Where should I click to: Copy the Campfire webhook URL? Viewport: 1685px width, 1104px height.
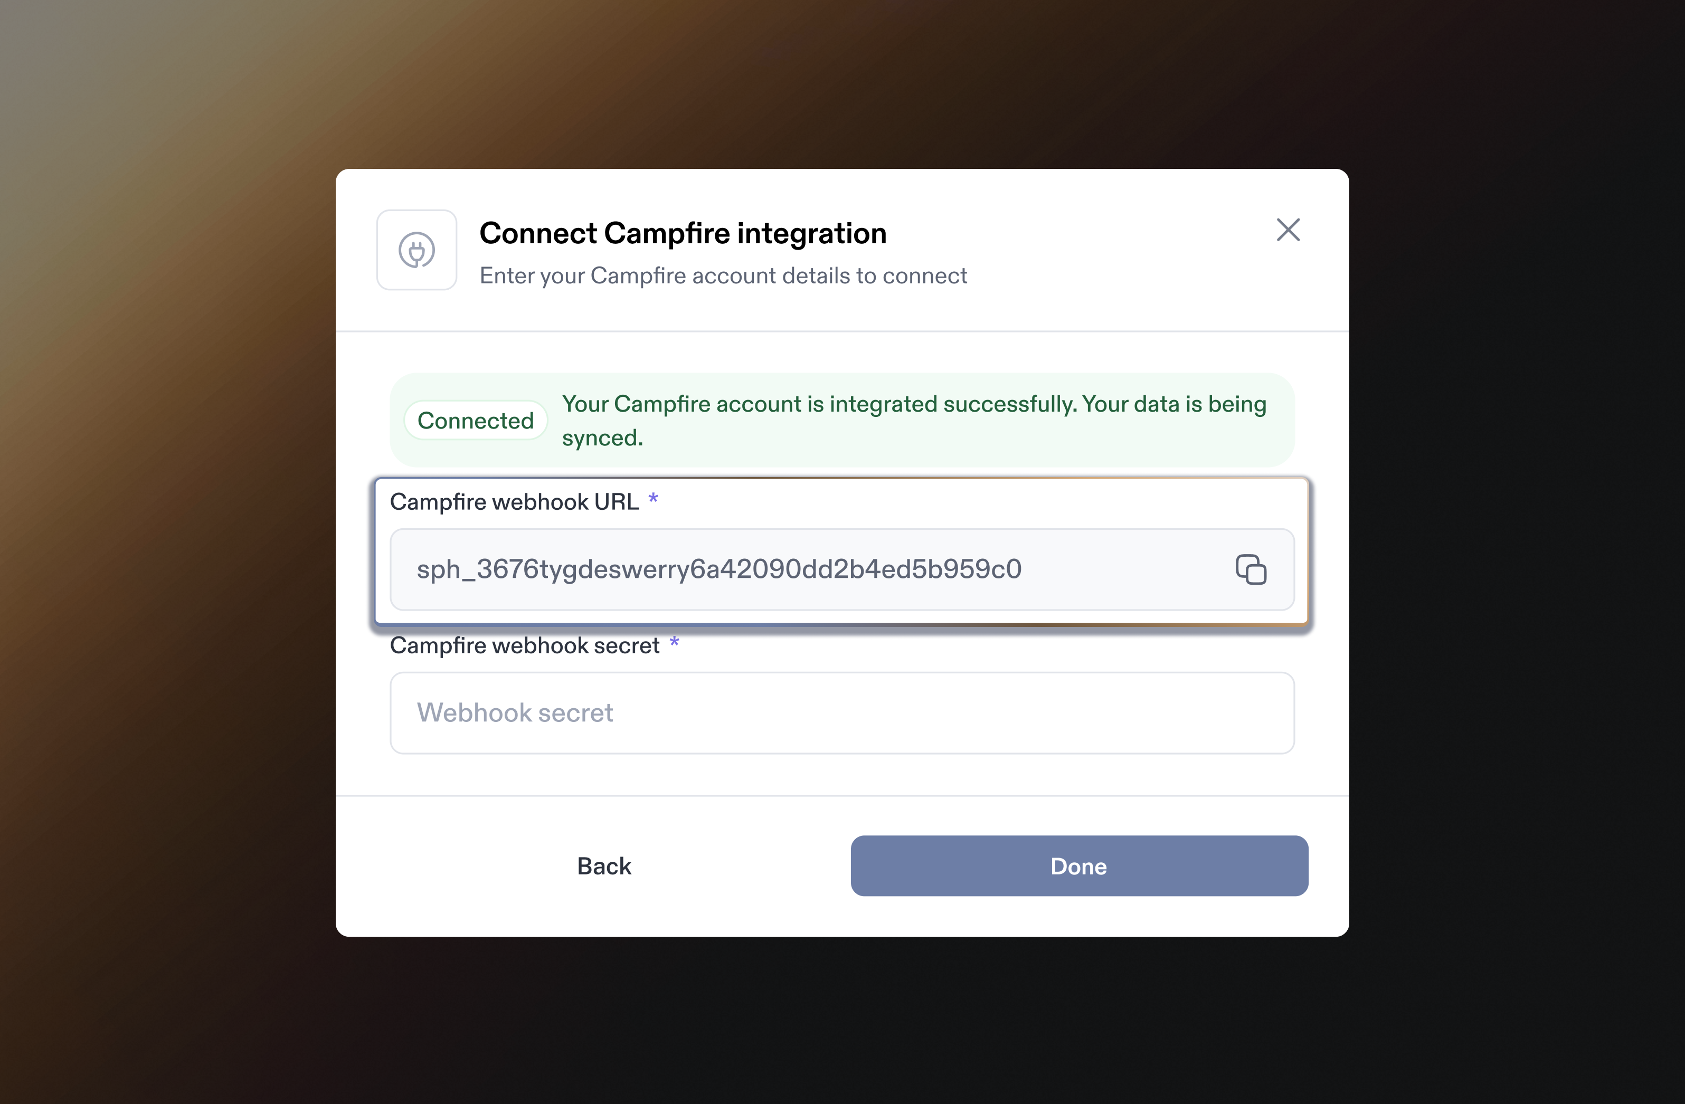tap(1251, 570)
